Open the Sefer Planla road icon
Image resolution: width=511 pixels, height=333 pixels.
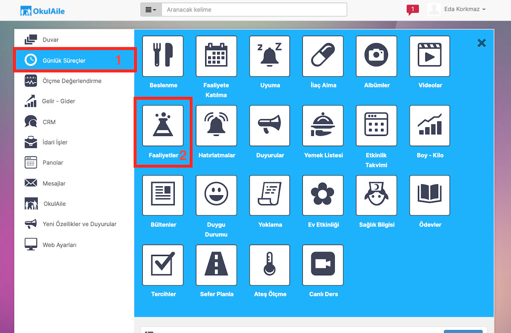216,265
